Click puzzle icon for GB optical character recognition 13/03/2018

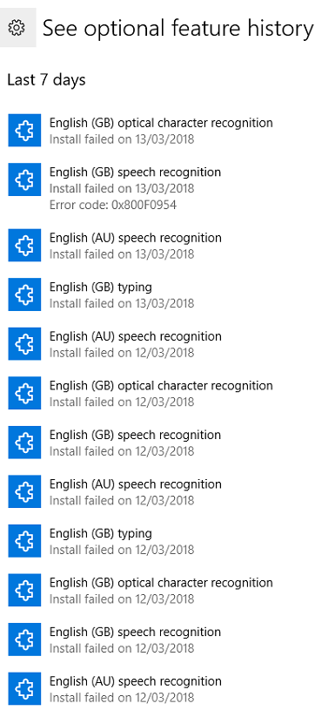click(24, 131)
